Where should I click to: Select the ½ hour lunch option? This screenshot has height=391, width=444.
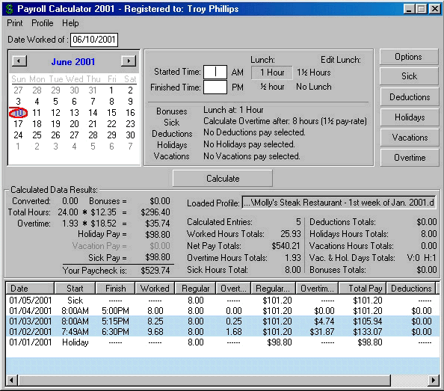click(x=272, y=87)
